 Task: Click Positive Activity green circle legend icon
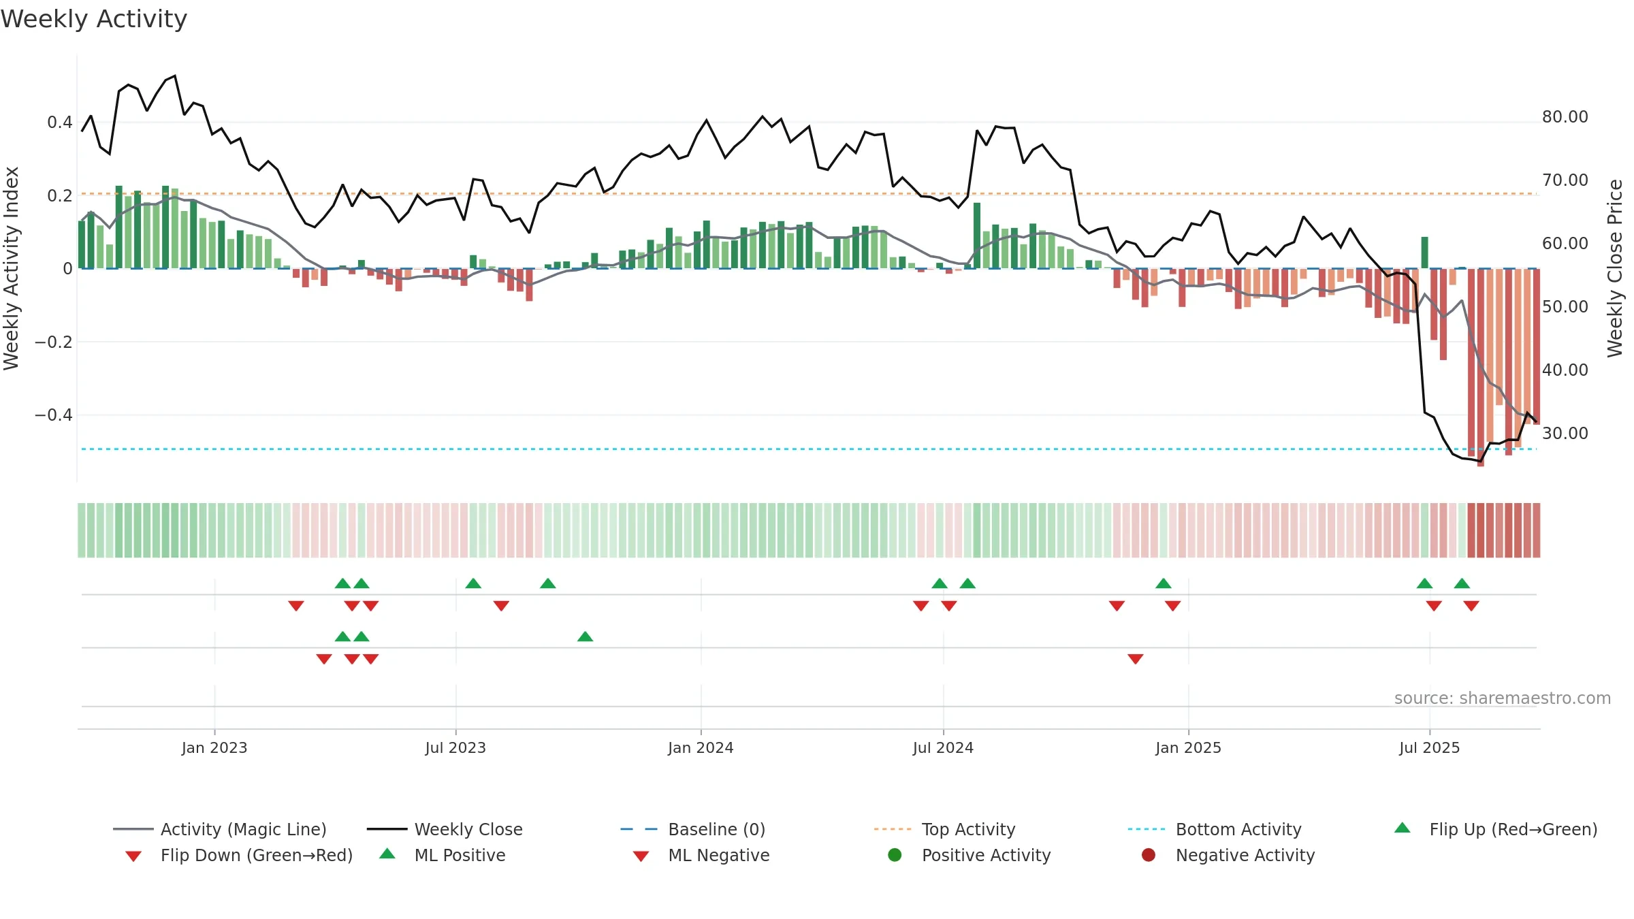coord(895,855)
